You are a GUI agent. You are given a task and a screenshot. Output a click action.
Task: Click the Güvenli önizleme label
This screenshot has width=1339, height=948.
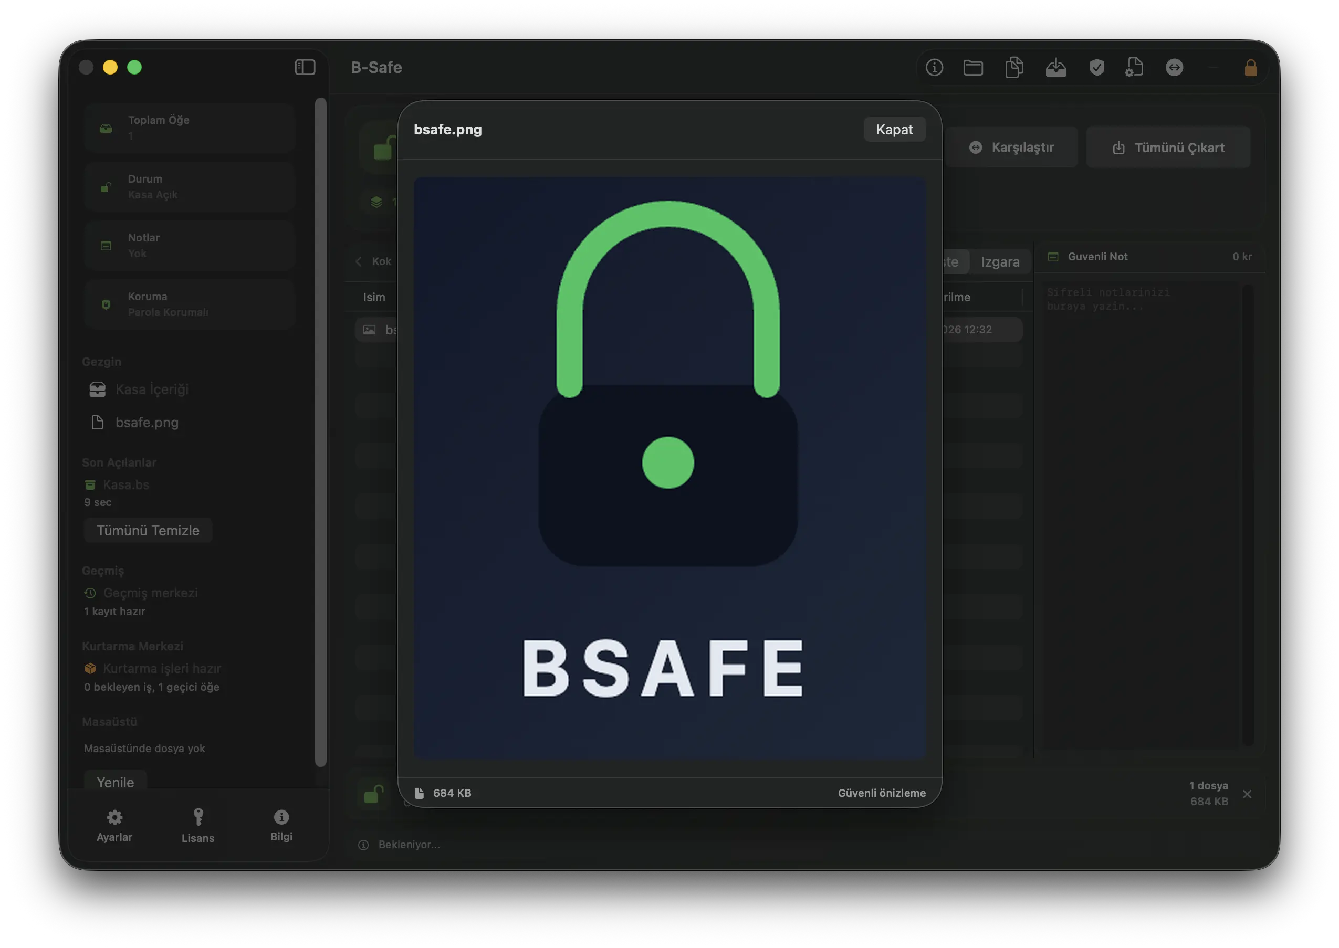pyautogui.click(x=881, y=793)
